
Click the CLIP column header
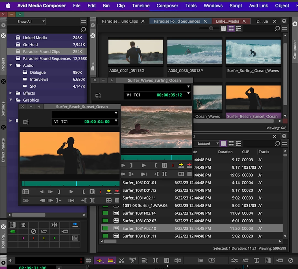click(246, 152)
